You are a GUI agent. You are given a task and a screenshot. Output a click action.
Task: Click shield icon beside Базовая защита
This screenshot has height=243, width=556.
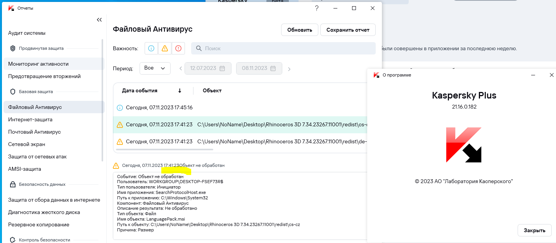(13, 92)
